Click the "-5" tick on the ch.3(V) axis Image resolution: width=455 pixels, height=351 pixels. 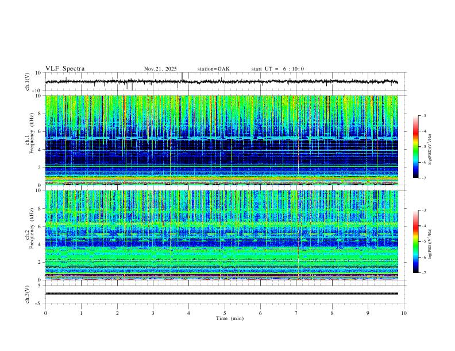pos(38,303)
